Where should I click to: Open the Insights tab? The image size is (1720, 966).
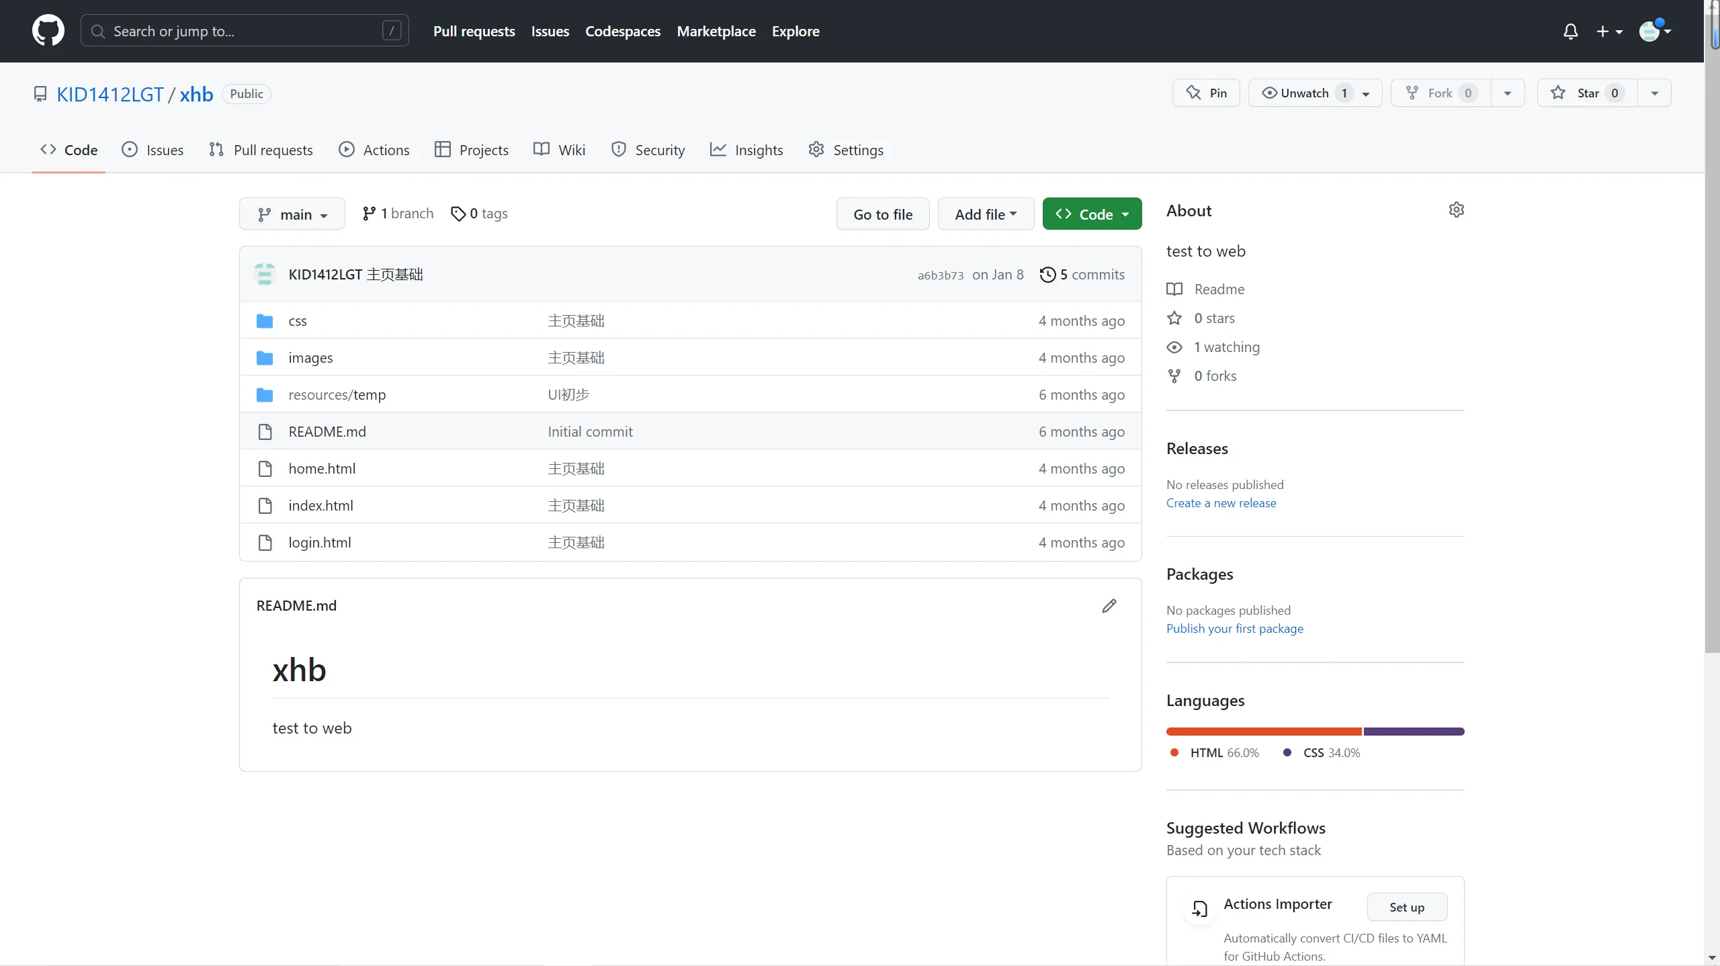pos(746,150)
